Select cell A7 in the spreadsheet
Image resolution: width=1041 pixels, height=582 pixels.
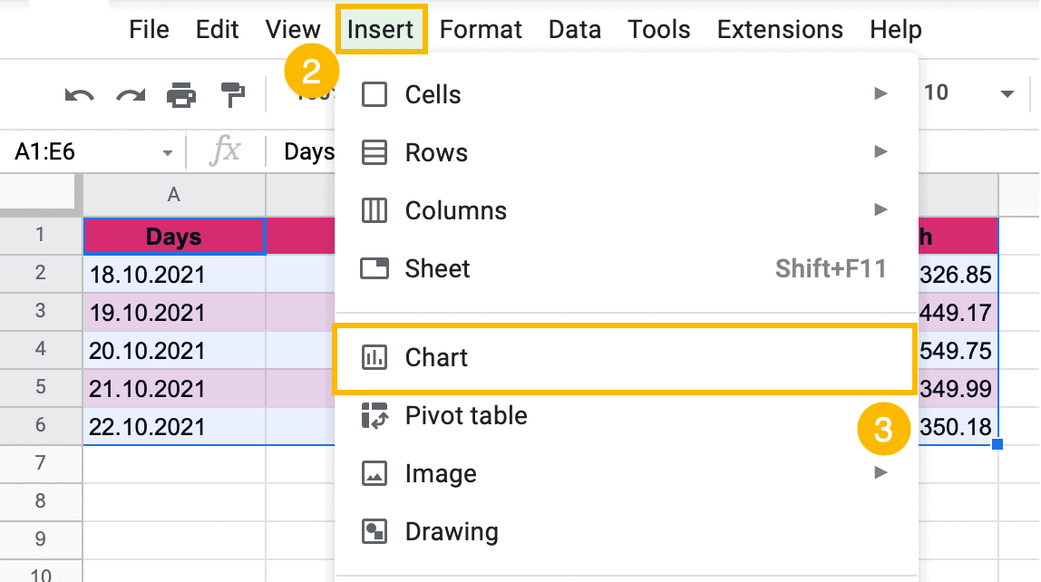click(x=174, y=463)
